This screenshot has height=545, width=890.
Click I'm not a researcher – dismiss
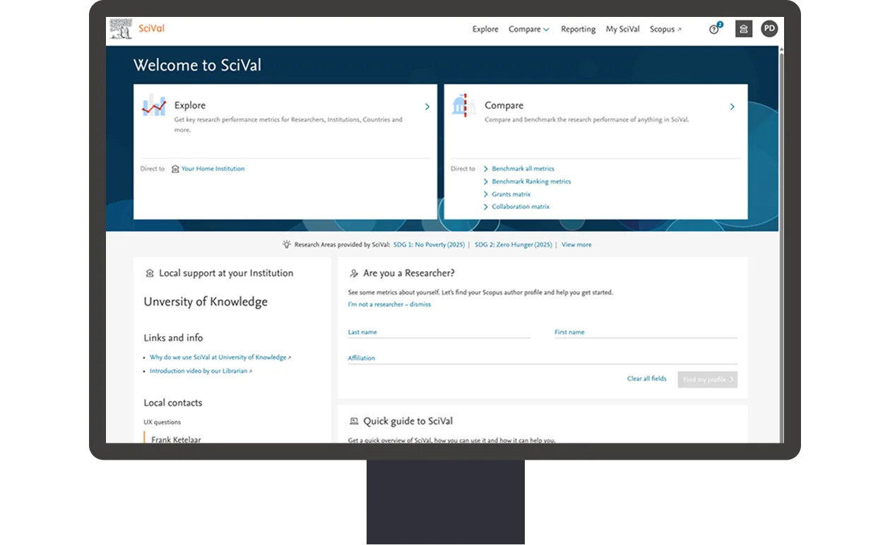(x=389, y=304)
